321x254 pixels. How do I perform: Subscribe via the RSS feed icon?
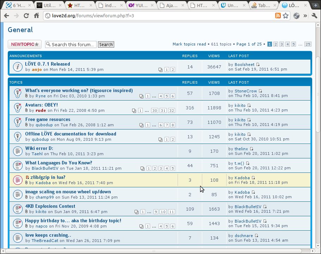[x=278, y=16]
